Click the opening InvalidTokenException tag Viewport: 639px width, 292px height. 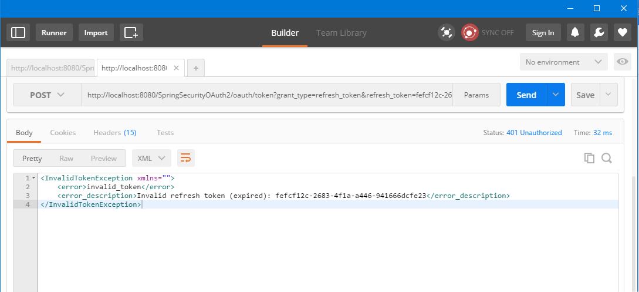(107, 178)
